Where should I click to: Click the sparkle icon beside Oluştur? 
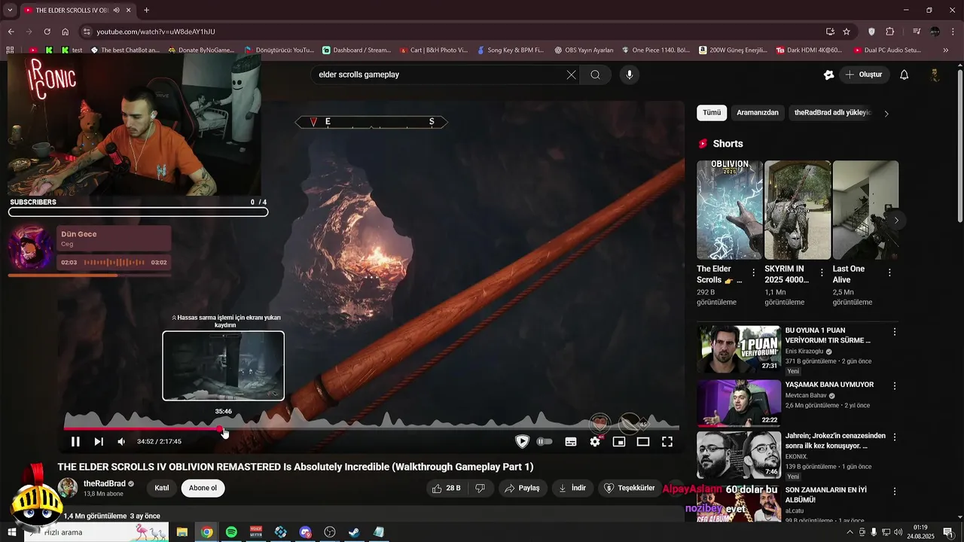coord(828,75)
